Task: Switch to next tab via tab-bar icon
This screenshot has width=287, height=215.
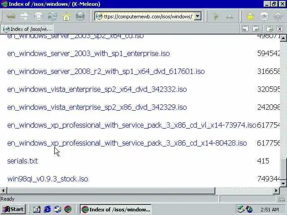Action: (x=256, y=29)
